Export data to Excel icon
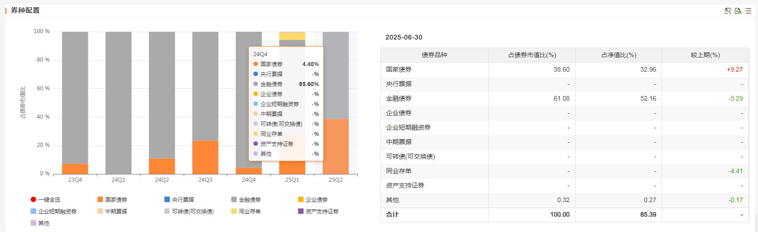This screenshot has width=758, height=232. click(738, 11)
